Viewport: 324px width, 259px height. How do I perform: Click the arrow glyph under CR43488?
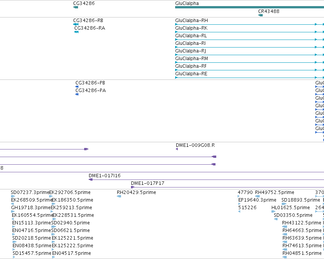[x=260, y=15]
